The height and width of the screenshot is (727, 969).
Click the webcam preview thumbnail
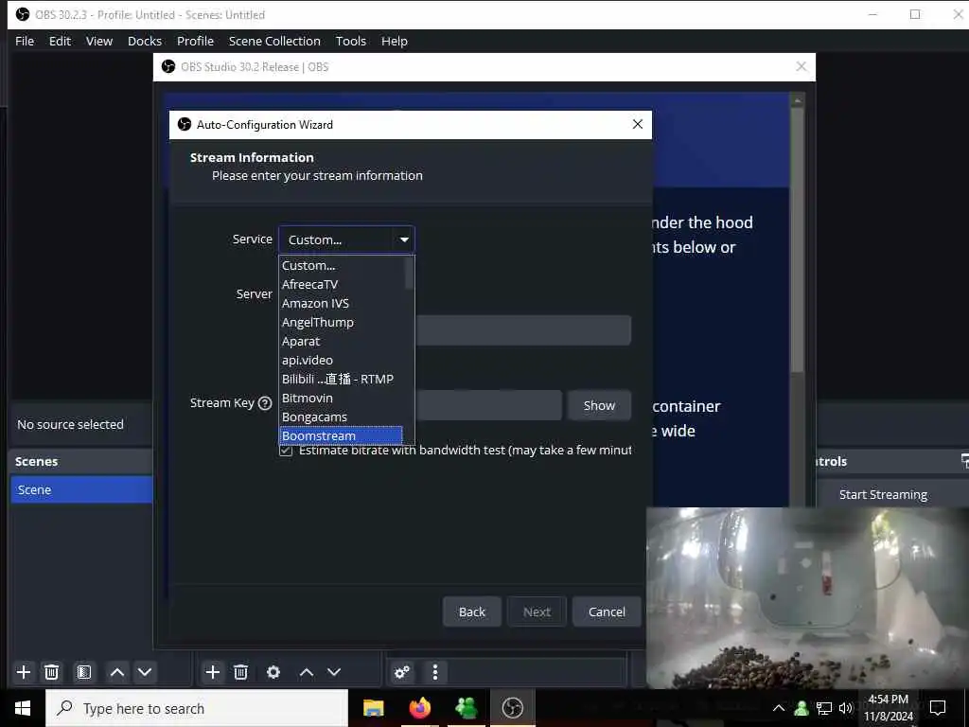pyautogui.click(x=807, y=598)
